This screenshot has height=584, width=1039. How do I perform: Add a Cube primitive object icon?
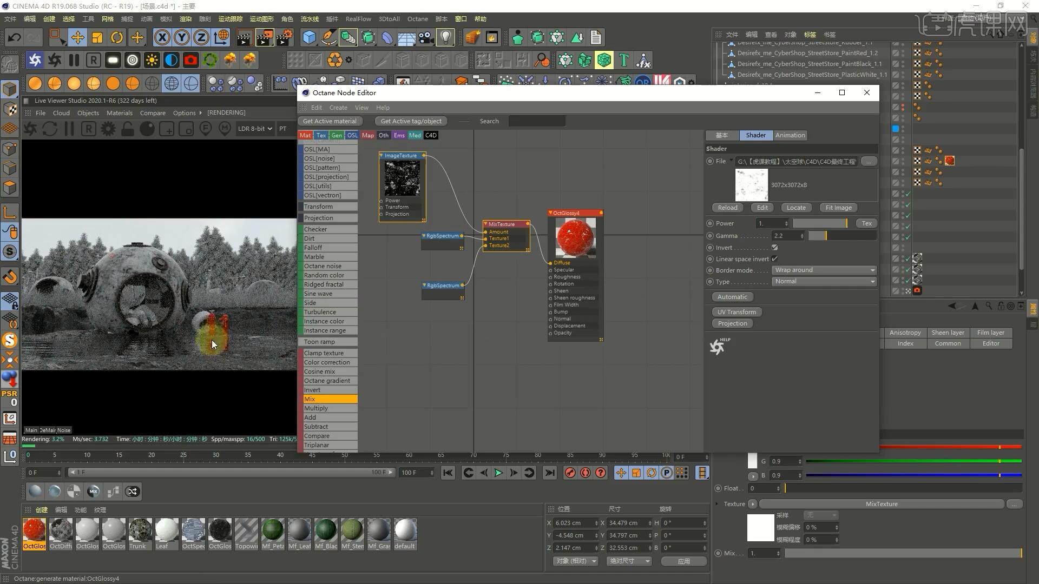(x=309, y=38)
